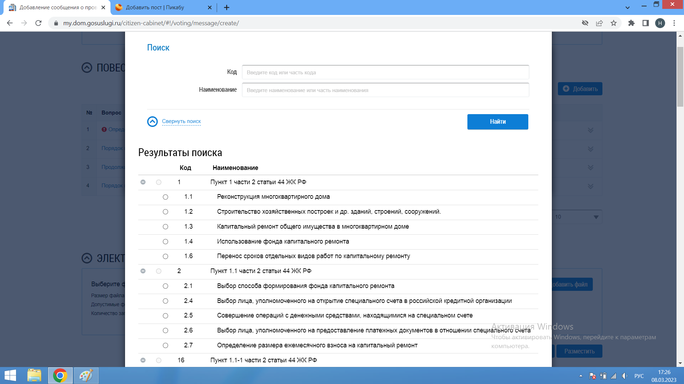684x384 pixels.
Task: Open Chrome three-dot menu
Action: (x=674, y=23)
